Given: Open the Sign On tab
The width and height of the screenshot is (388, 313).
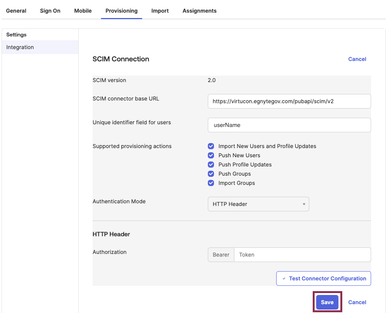Looking at the screenshot, I should click(50, 11).
